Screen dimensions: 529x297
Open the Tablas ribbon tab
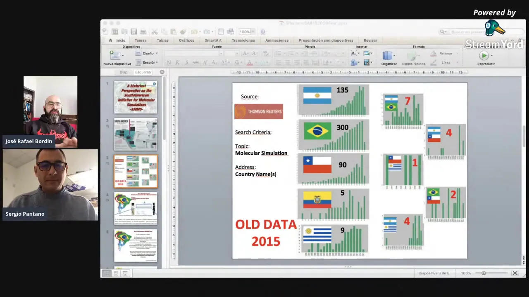[162, 40]
